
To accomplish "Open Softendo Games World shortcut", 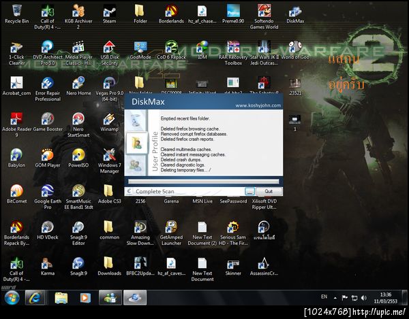I will coord(264,16).
